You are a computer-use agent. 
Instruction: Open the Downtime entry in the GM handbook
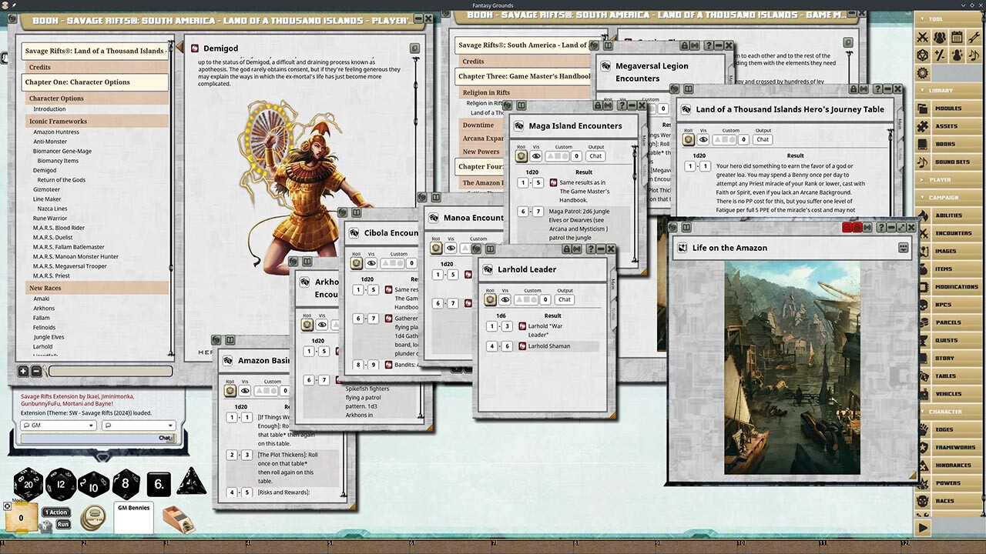478,124
